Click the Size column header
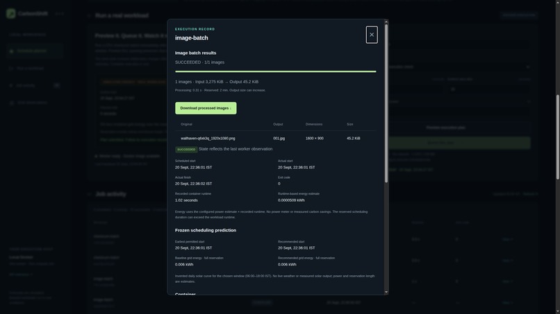Image resolution: width=560 pixels, height=314 pixels. [x=349, y=124]
